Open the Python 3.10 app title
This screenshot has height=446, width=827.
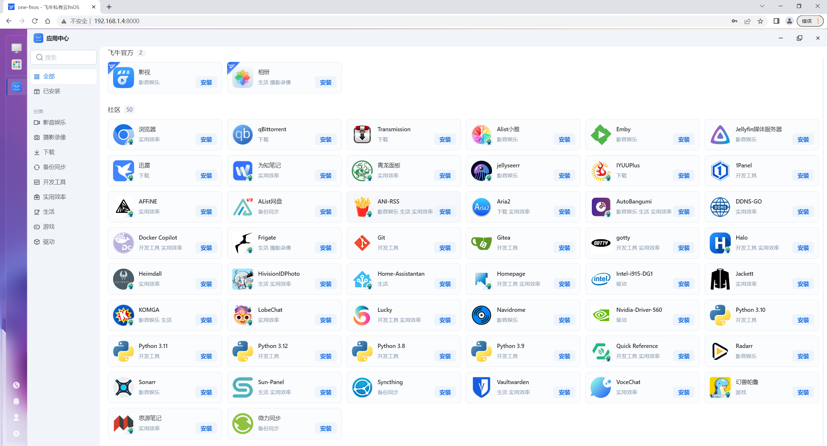point(750,310)
